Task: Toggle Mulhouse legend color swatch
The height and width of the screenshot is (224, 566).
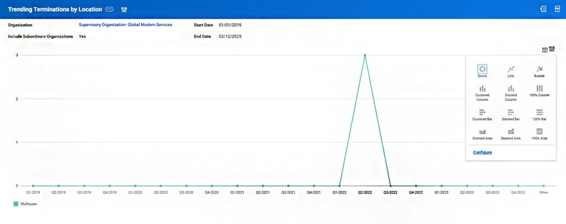Action: [16, 204]
